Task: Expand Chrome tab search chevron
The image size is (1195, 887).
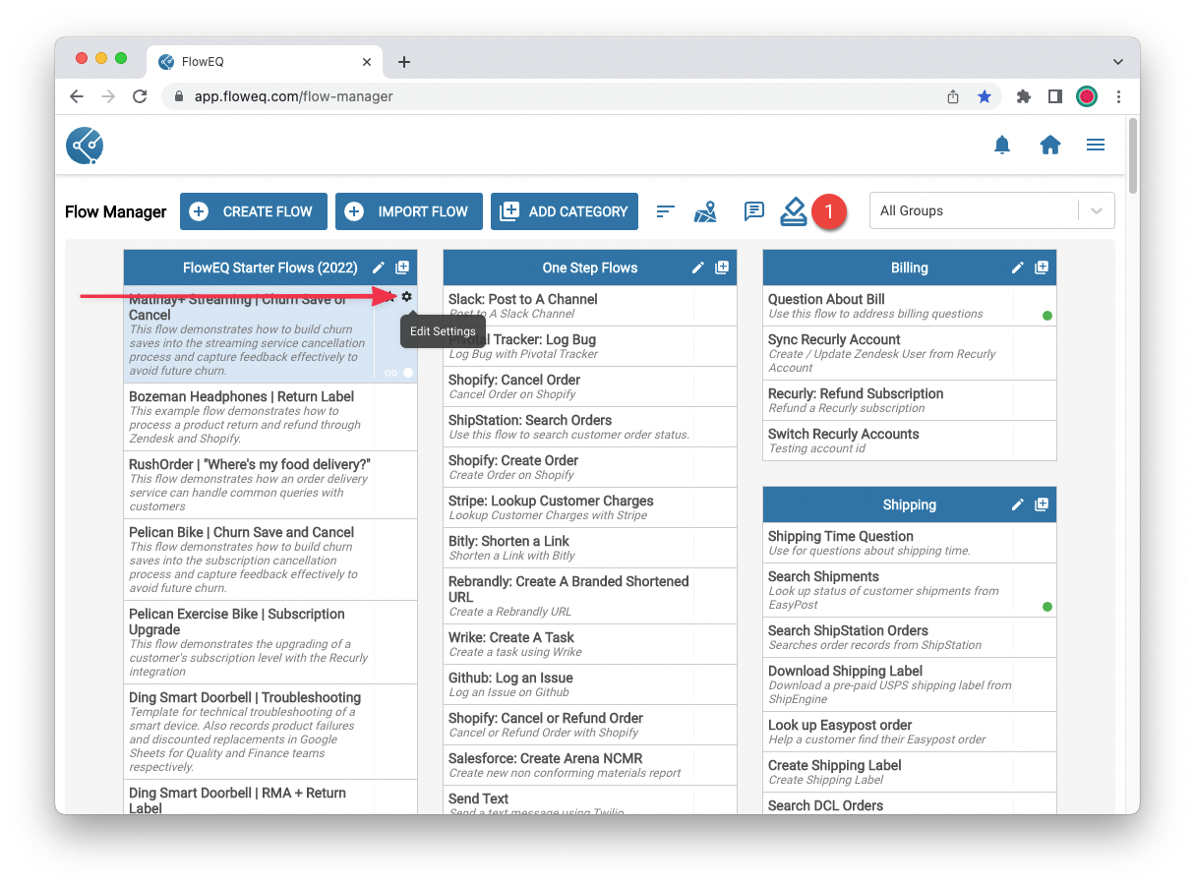Action: pyautogui.click(x=1117, y=62)
